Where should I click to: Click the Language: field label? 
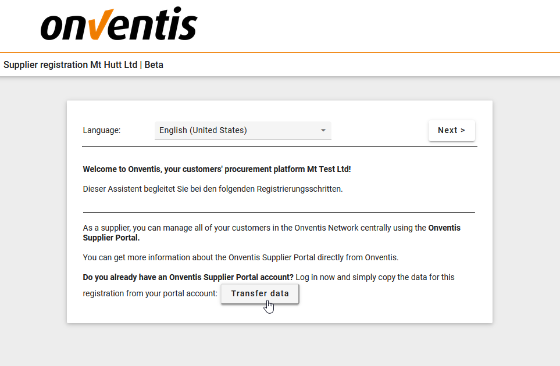101,130
